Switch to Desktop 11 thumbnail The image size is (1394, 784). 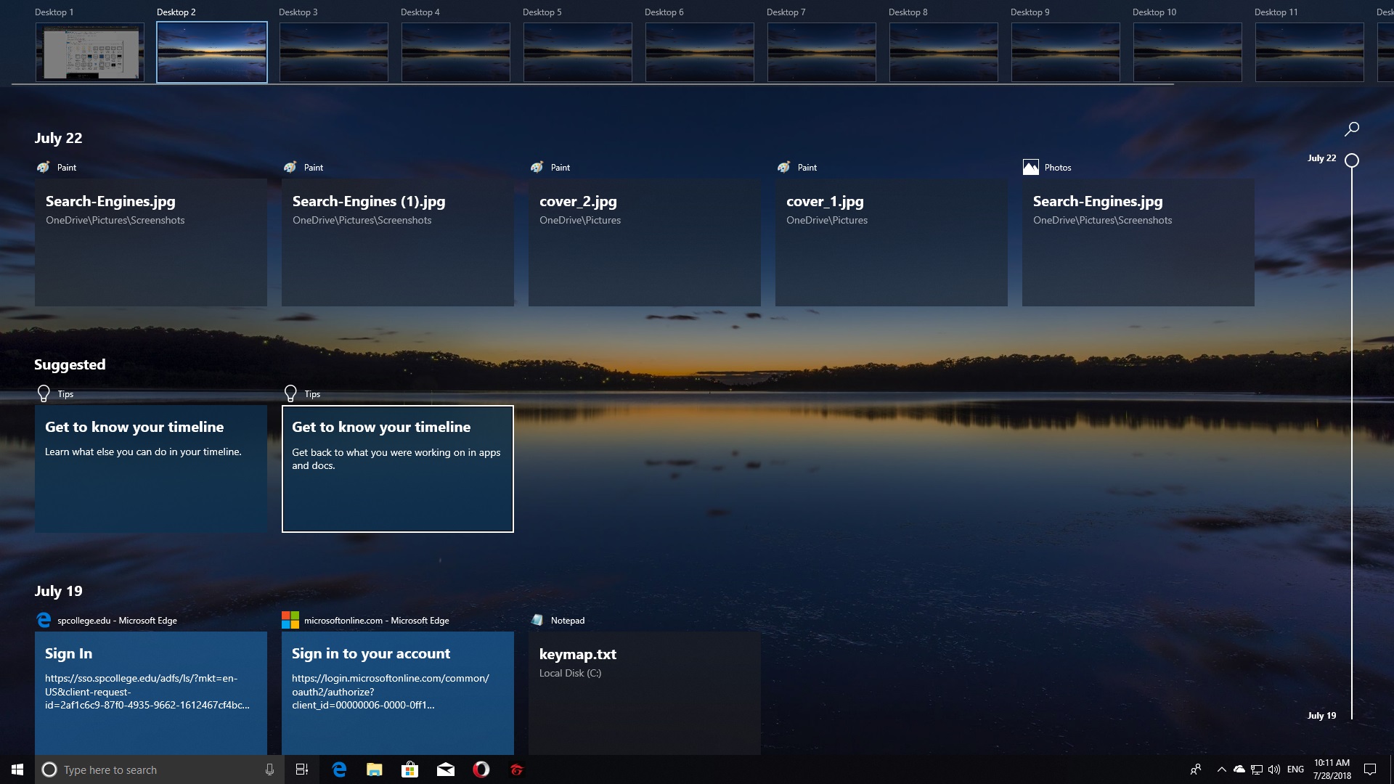pyautogui.click(x=1310, y=52)
